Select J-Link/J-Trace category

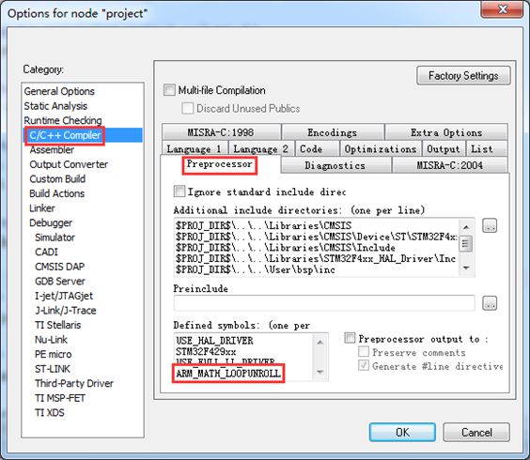tap(66, 311)
